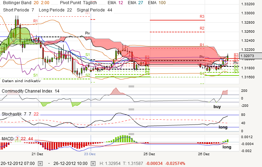The image size is (262, 167).
Task: Open calendar picker beside end date 26-12-2012
Action: [93, 164]
